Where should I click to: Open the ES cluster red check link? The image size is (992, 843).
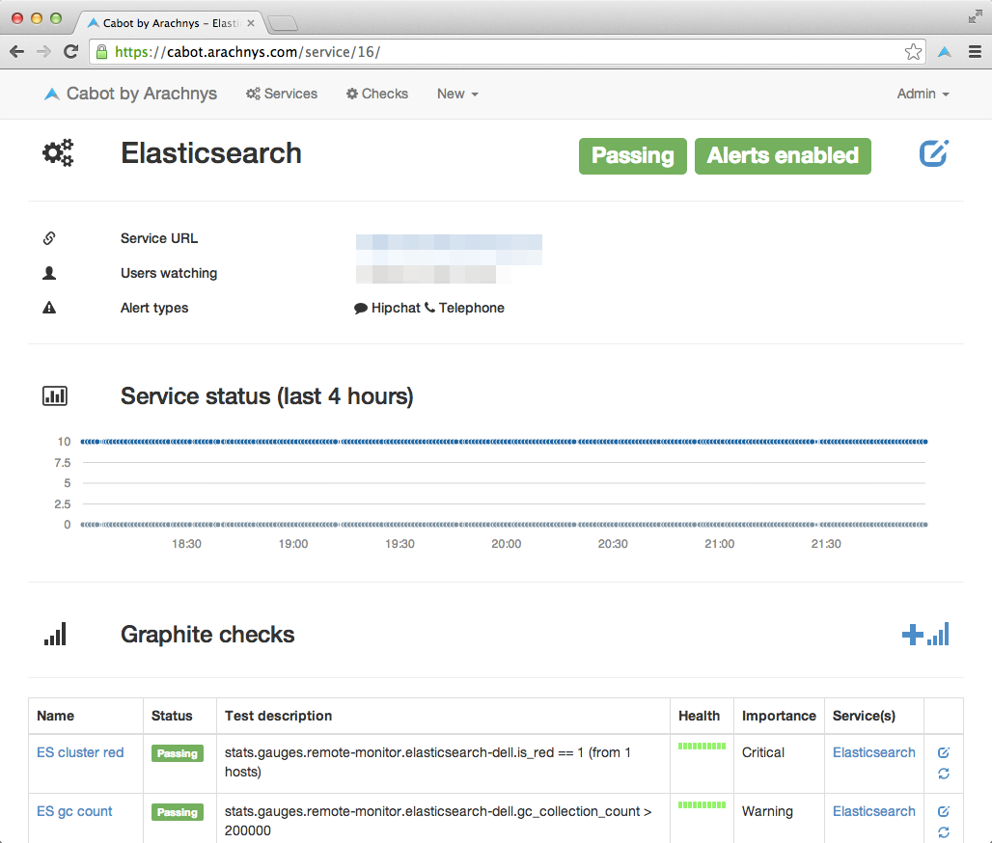pyautogui.click(x=80, y=752)
